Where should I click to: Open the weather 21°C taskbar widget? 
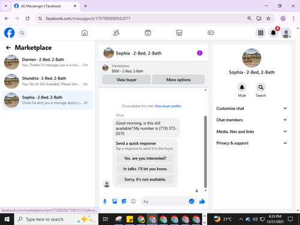pos(222,219)
